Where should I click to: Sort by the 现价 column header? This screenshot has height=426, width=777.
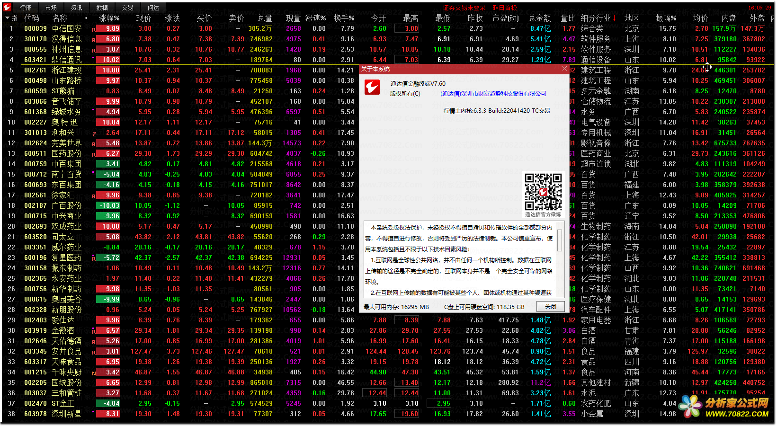143,18
